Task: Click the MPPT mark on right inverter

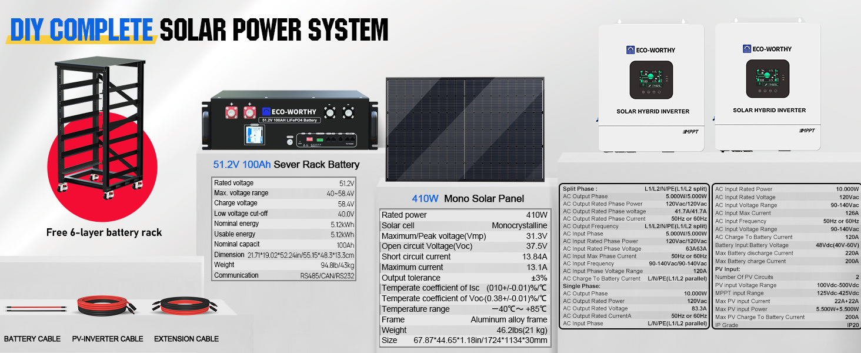Action: [x=806, y=130]
